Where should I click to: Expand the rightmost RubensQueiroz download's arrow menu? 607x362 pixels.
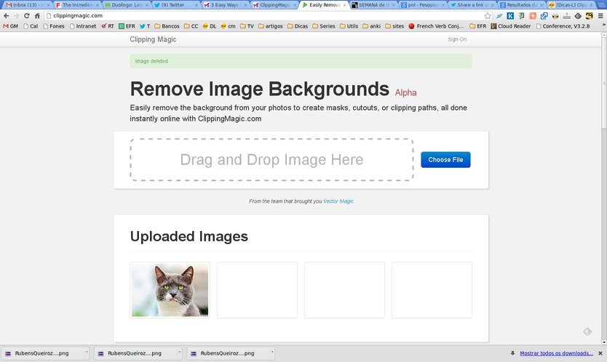(x=272, y=353)
